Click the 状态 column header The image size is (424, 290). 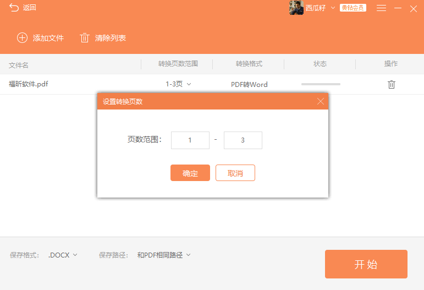tap(320, 64)
